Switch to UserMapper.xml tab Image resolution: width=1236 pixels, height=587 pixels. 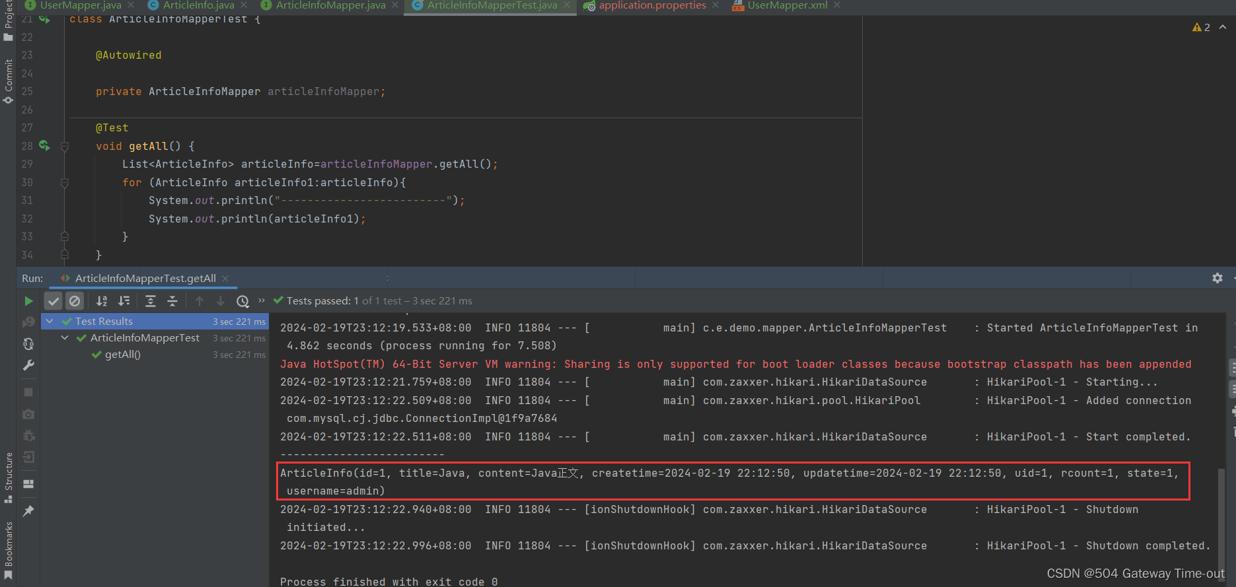(x=787, y=5)
